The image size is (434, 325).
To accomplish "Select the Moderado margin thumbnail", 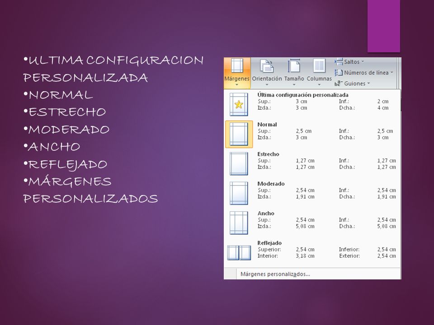I will 239,193.
